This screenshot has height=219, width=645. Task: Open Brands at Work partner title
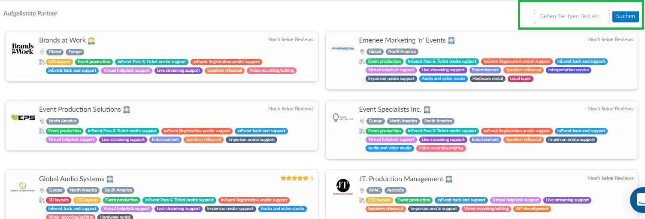point(63,40)
